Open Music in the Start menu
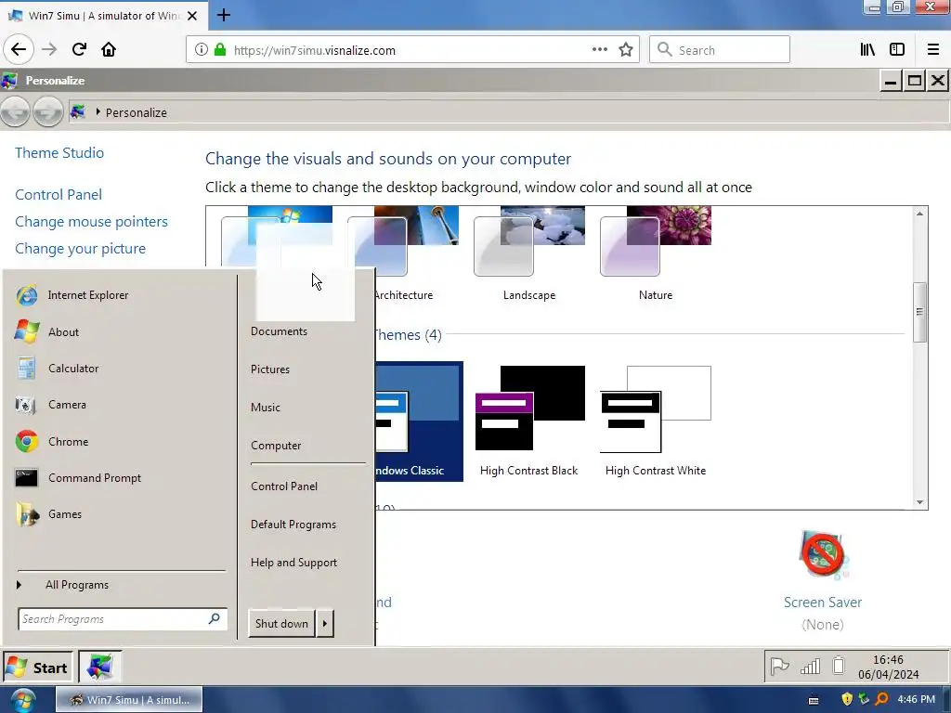951x713 pixels. [x=266, y=408]
